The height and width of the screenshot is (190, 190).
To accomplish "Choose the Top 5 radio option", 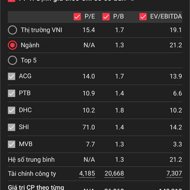I will pyautogui.click(x=12, y=60).
